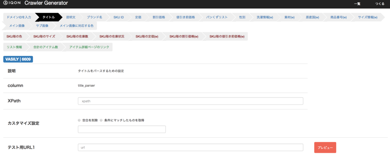The width and height of the screenshot is (390, 156).
Task: Select the SKU ID step
Action: coord(118,18)
